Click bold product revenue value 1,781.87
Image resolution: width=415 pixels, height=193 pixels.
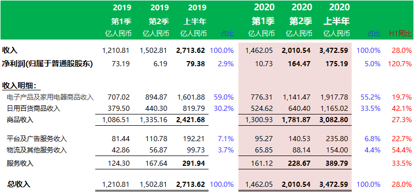click(296, 120)
